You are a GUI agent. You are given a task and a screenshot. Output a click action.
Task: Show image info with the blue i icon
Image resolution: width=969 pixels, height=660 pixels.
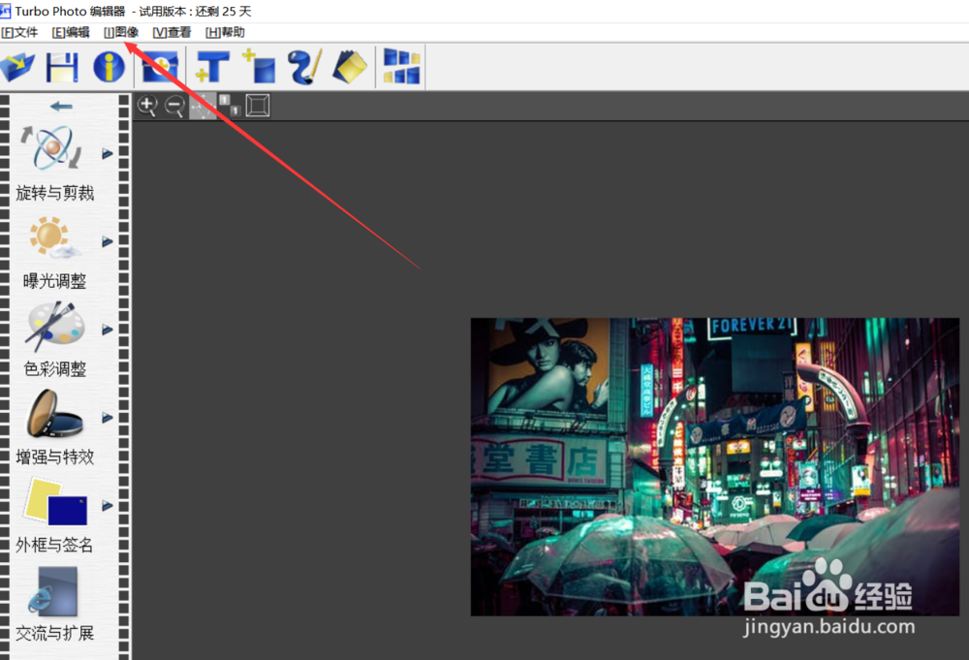click(x=109, y=67)
